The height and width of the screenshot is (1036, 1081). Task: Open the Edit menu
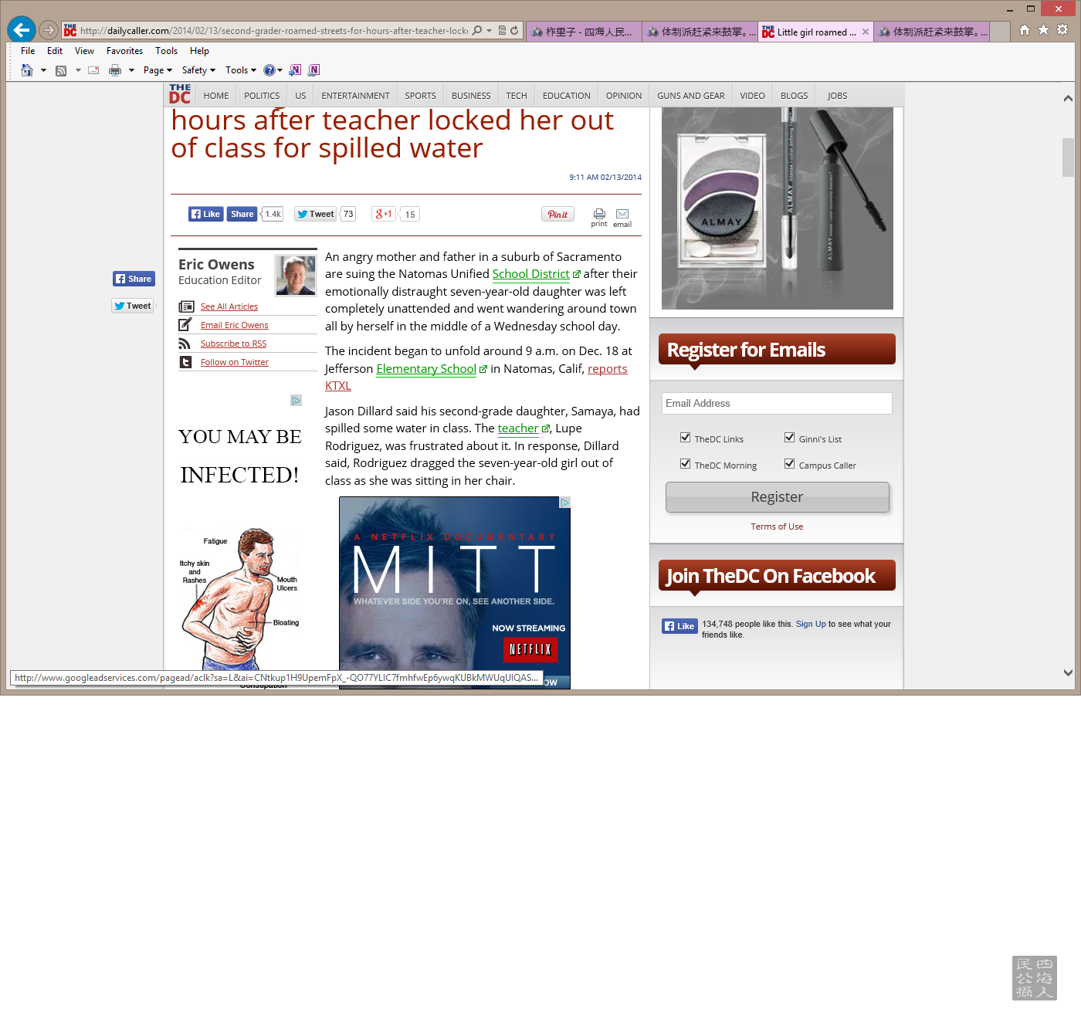(55, 51)
